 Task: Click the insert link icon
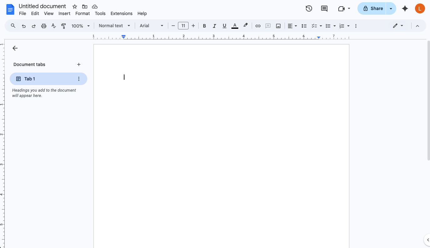click(x=258, y=26)
